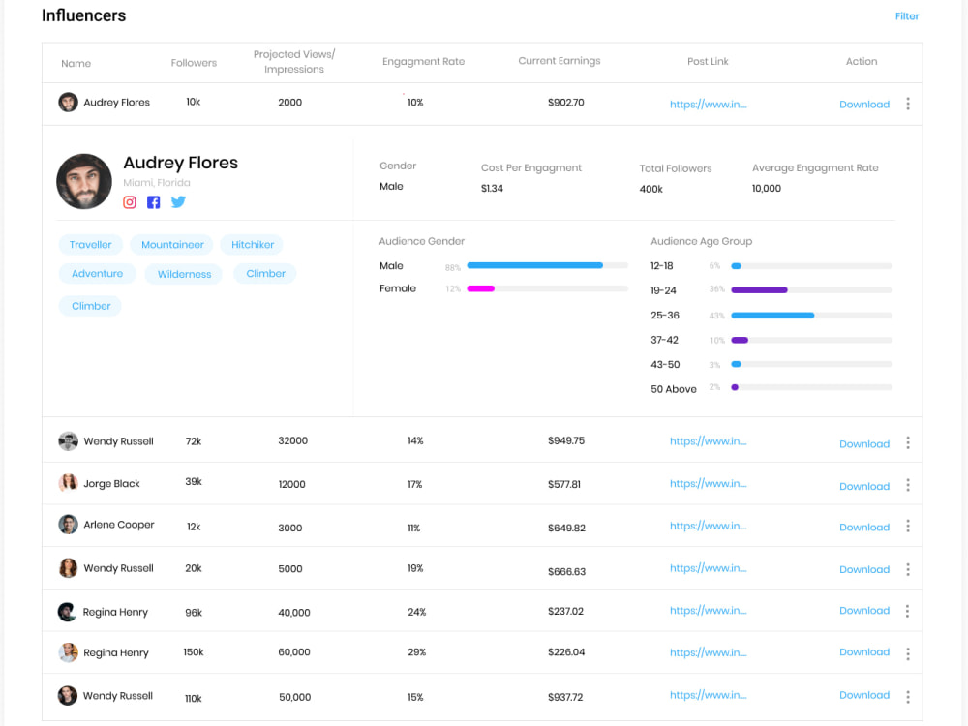
Task: Download the report for Jorge Black
Action: coord(863,486)
